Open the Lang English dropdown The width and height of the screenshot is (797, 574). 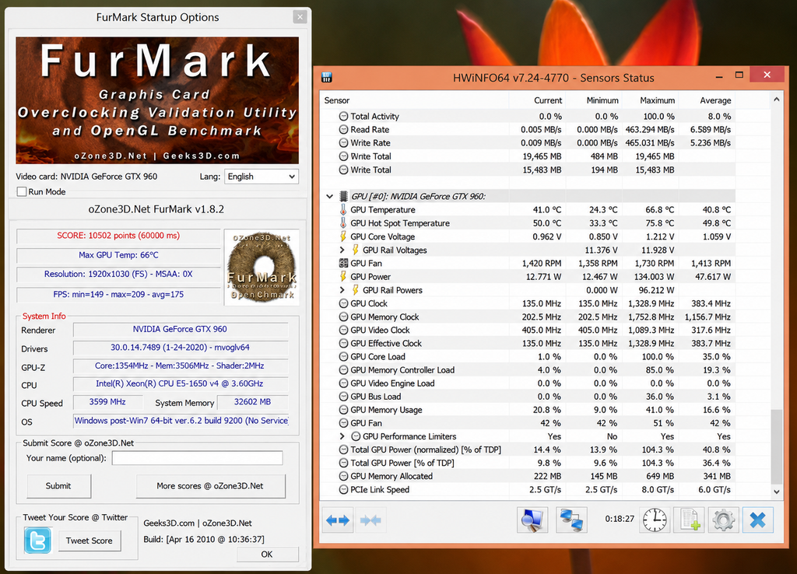[262, 177]
